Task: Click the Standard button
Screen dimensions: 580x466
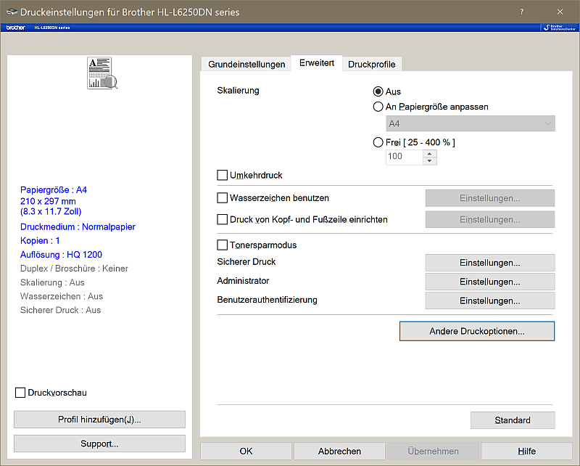Action: [x=513, y=420]
